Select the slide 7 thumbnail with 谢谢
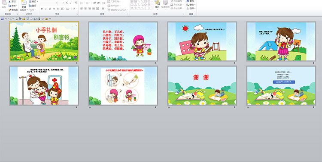 coord(202,85)
